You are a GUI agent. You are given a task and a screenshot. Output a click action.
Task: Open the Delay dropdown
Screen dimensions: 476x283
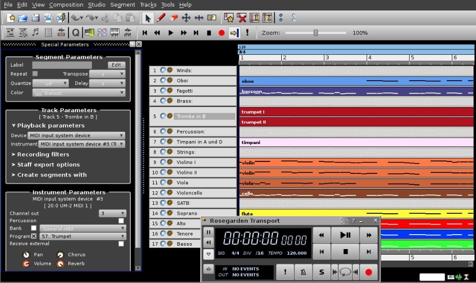(107, 83)
